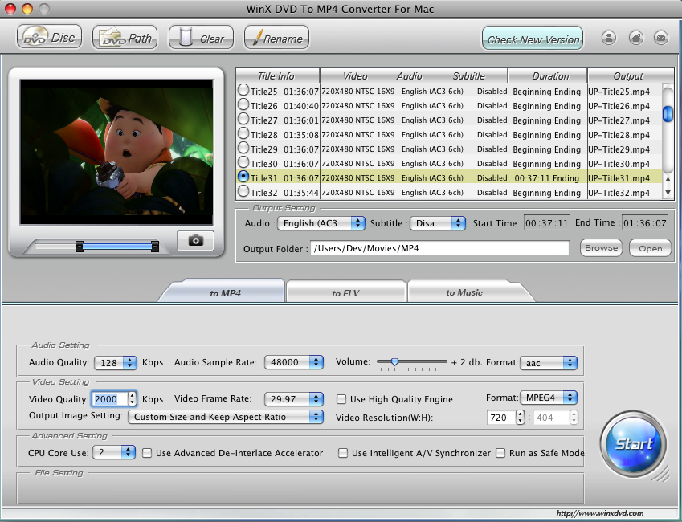Enable Run as Safe Mode

(500, 453)
